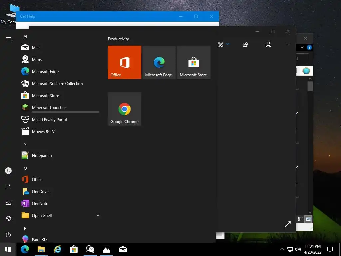
Task: Click the Office tile under Productivity
Action: [125, 62]
